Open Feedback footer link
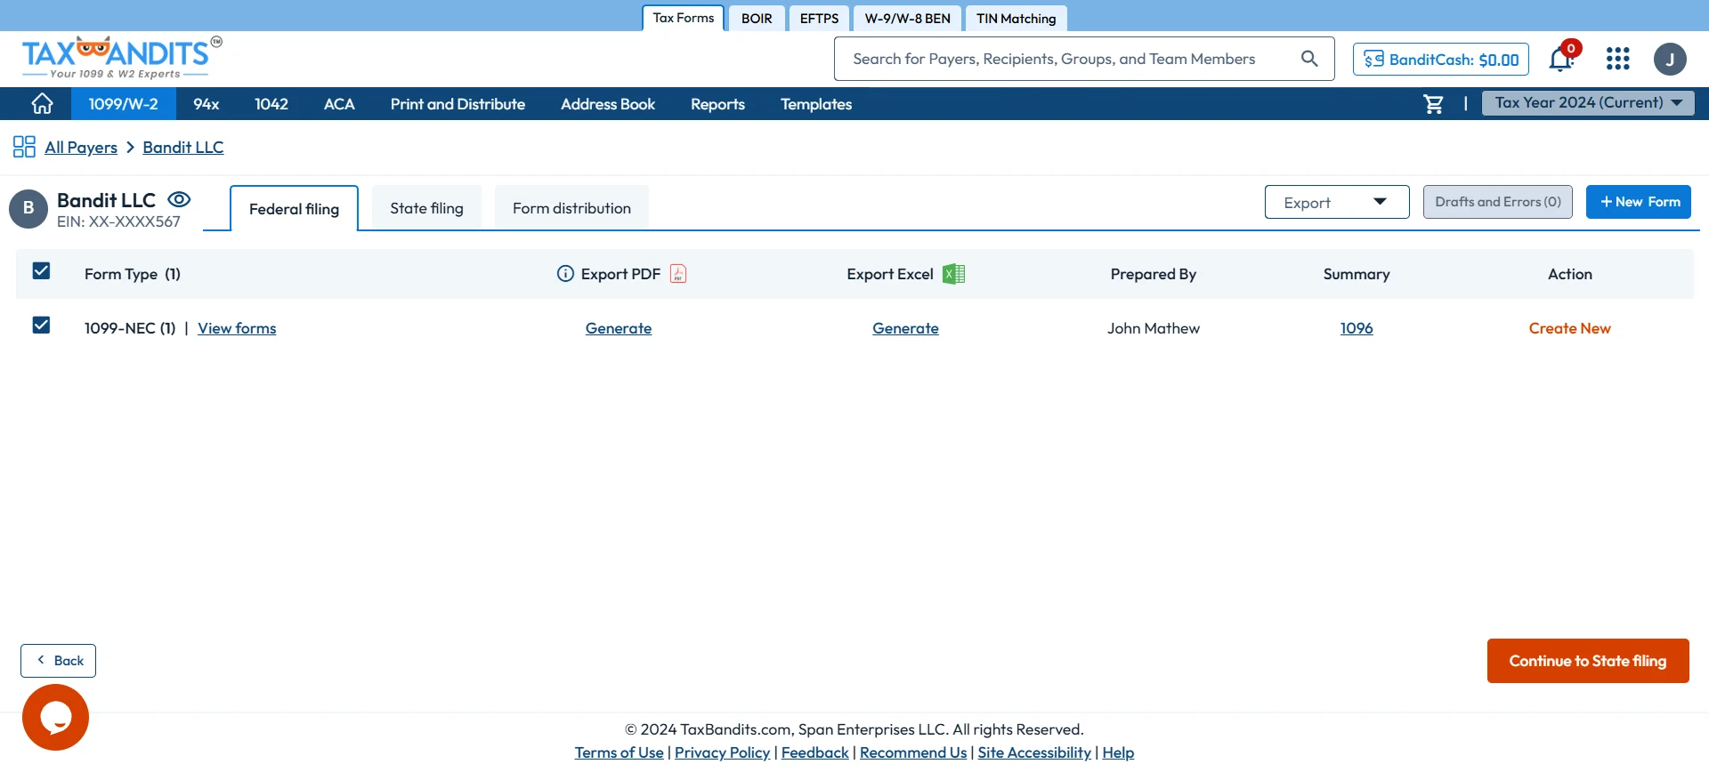Image resolution: width=1709 pixels, height=772 pixels. coord(815,752)
